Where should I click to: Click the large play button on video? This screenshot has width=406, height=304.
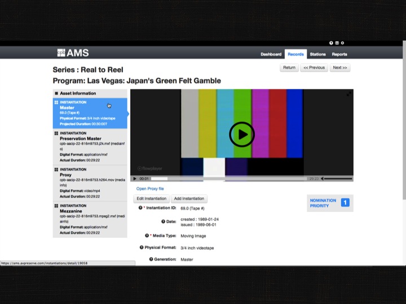241,134
